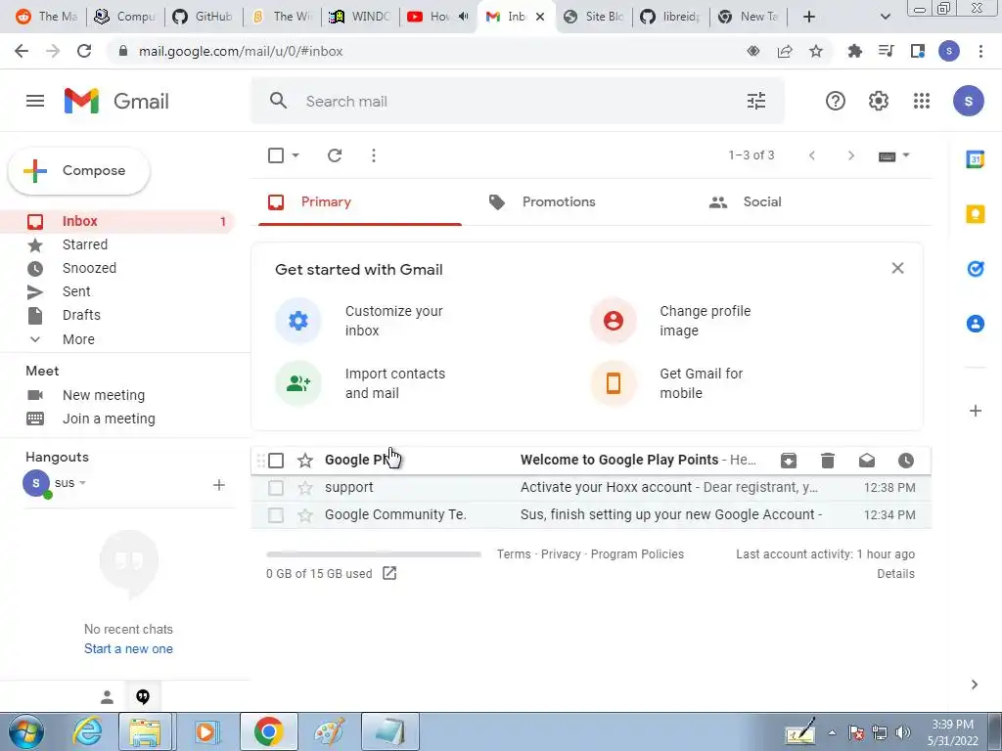Open account activity Details link

coord(895,573)
